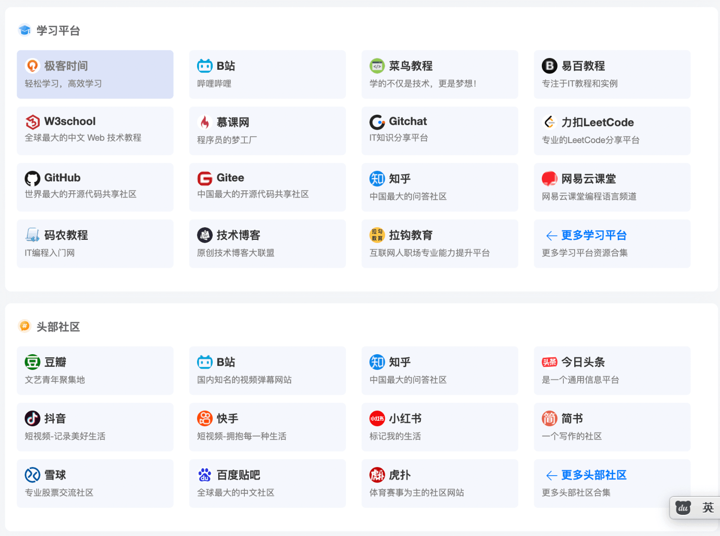Open the 雪球 stock community card

(x=95, y=483)
